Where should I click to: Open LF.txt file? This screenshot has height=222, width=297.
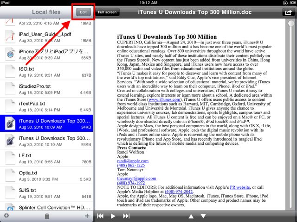[46, 158]
